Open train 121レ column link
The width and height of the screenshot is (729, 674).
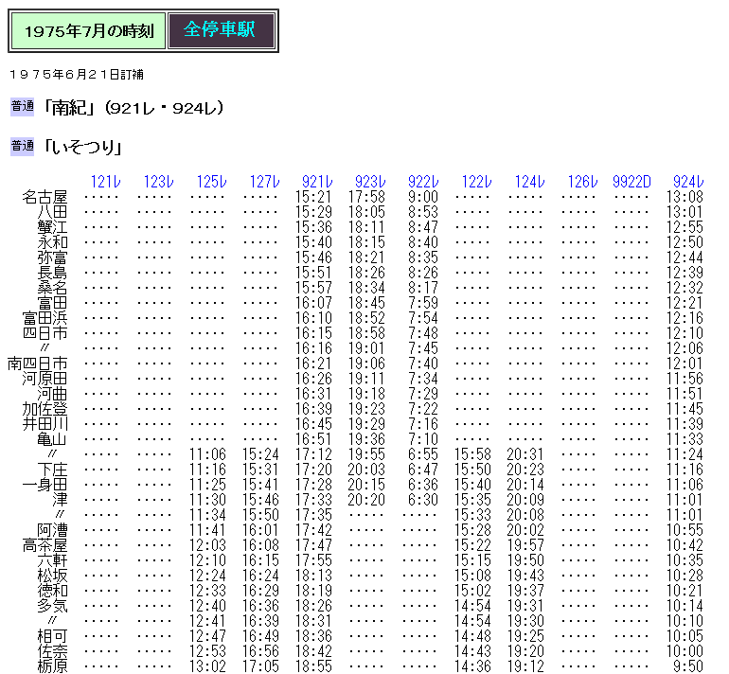(x=105, y=182)
